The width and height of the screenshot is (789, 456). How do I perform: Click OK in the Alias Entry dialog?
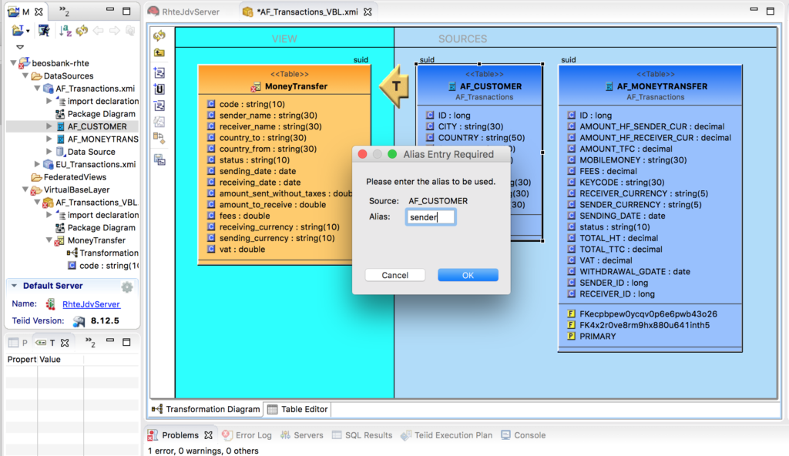click(x=468, y=274)
